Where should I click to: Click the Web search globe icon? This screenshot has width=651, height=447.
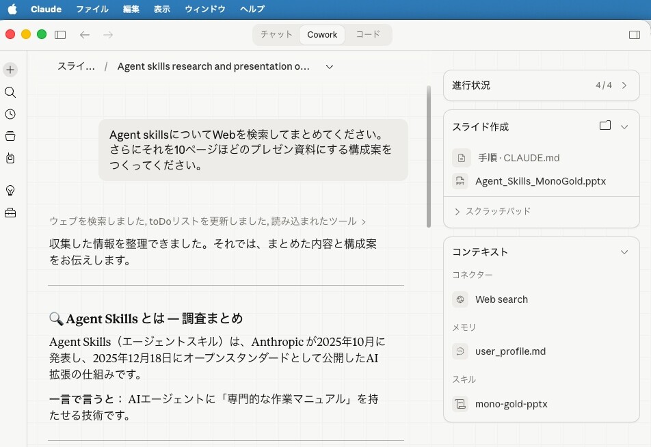point(460,299)
